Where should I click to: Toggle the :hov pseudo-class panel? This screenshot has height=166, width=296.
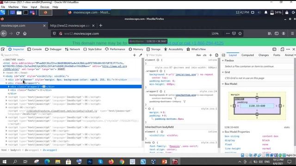198,55
